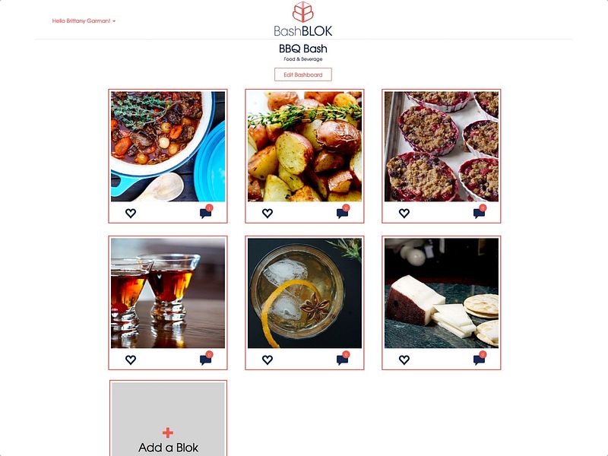The height and width of the screenshot is (456, 608).
Task: Click the BashBLOK logo to go home
Action: tap(302, 20)
